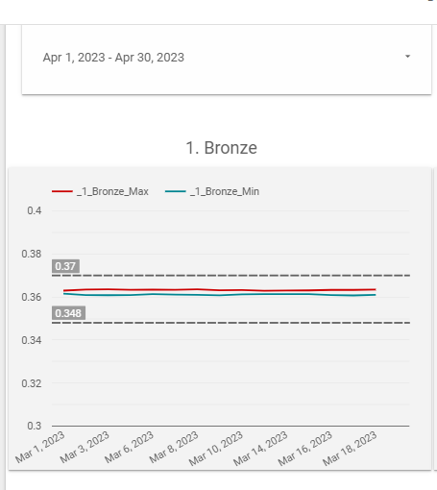Toggle the _1_Bronze_Max legend entry
437x490 pixels.
tap(112, 191)
